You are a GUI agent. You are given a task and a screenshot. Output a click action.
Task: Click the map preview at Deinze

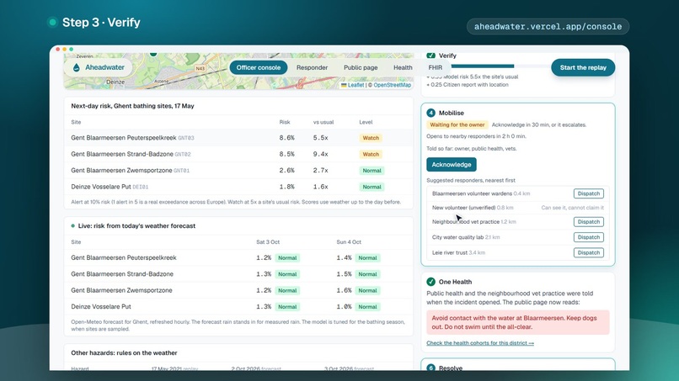[x=115, y=82]
